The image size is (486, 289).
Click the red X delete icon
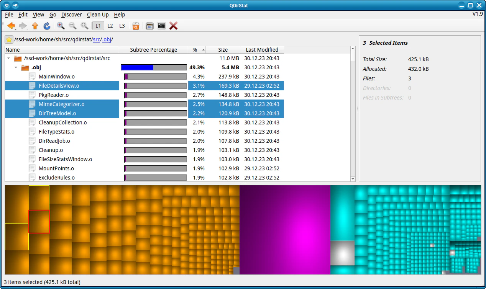coord(174,26)
